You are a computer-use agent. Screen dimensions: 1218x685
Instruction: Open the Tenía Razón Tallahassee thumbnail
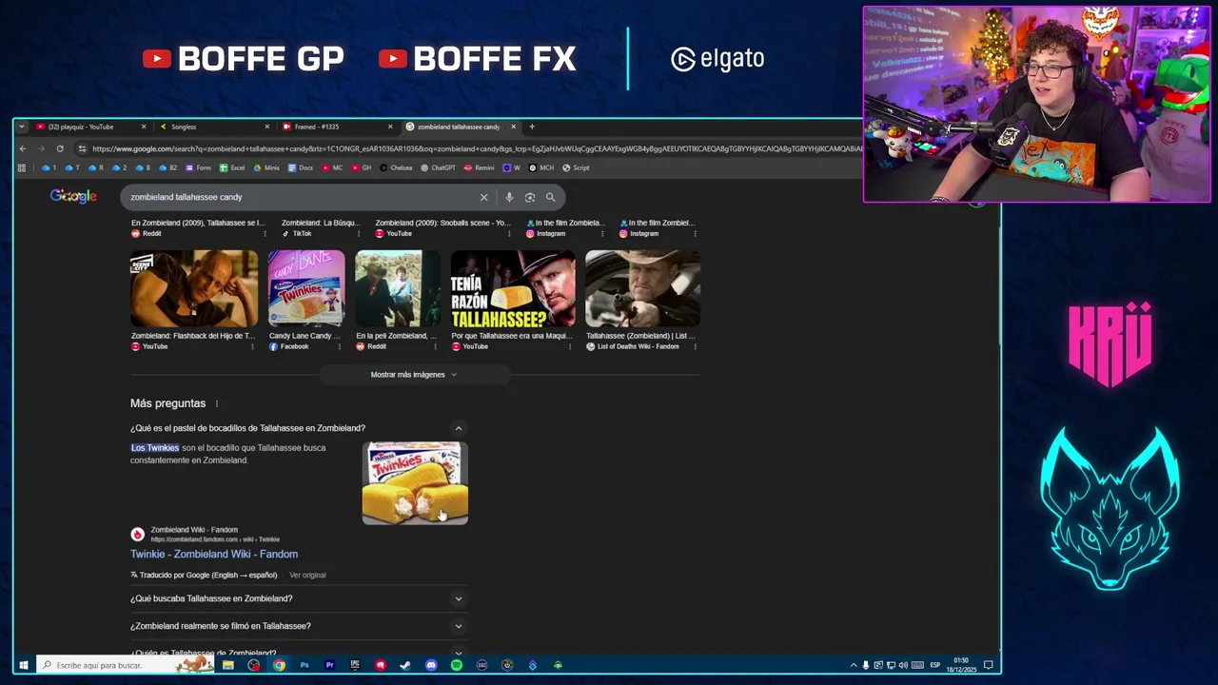coord(513,288)
